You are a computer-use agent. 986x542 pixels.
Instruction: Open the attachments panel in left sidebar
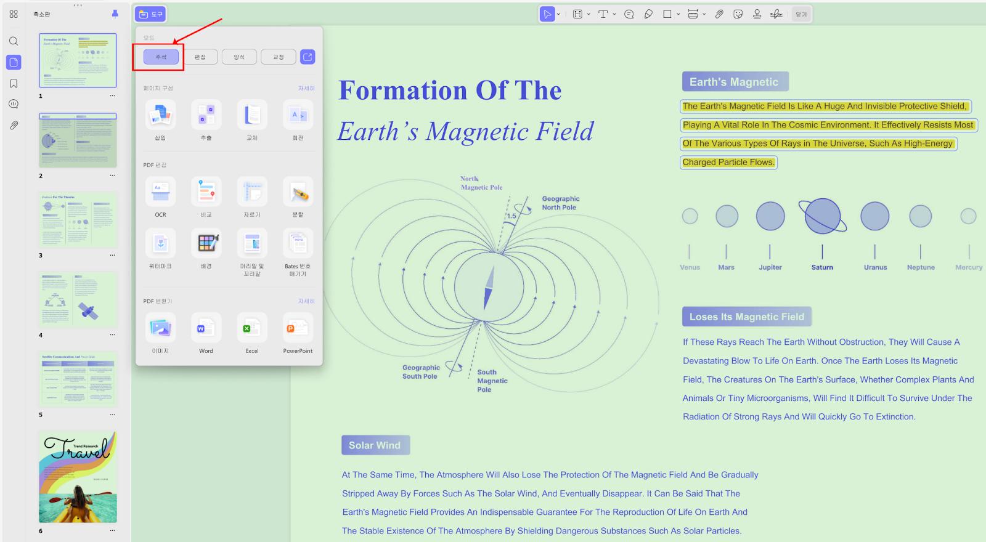coord(14,125)
